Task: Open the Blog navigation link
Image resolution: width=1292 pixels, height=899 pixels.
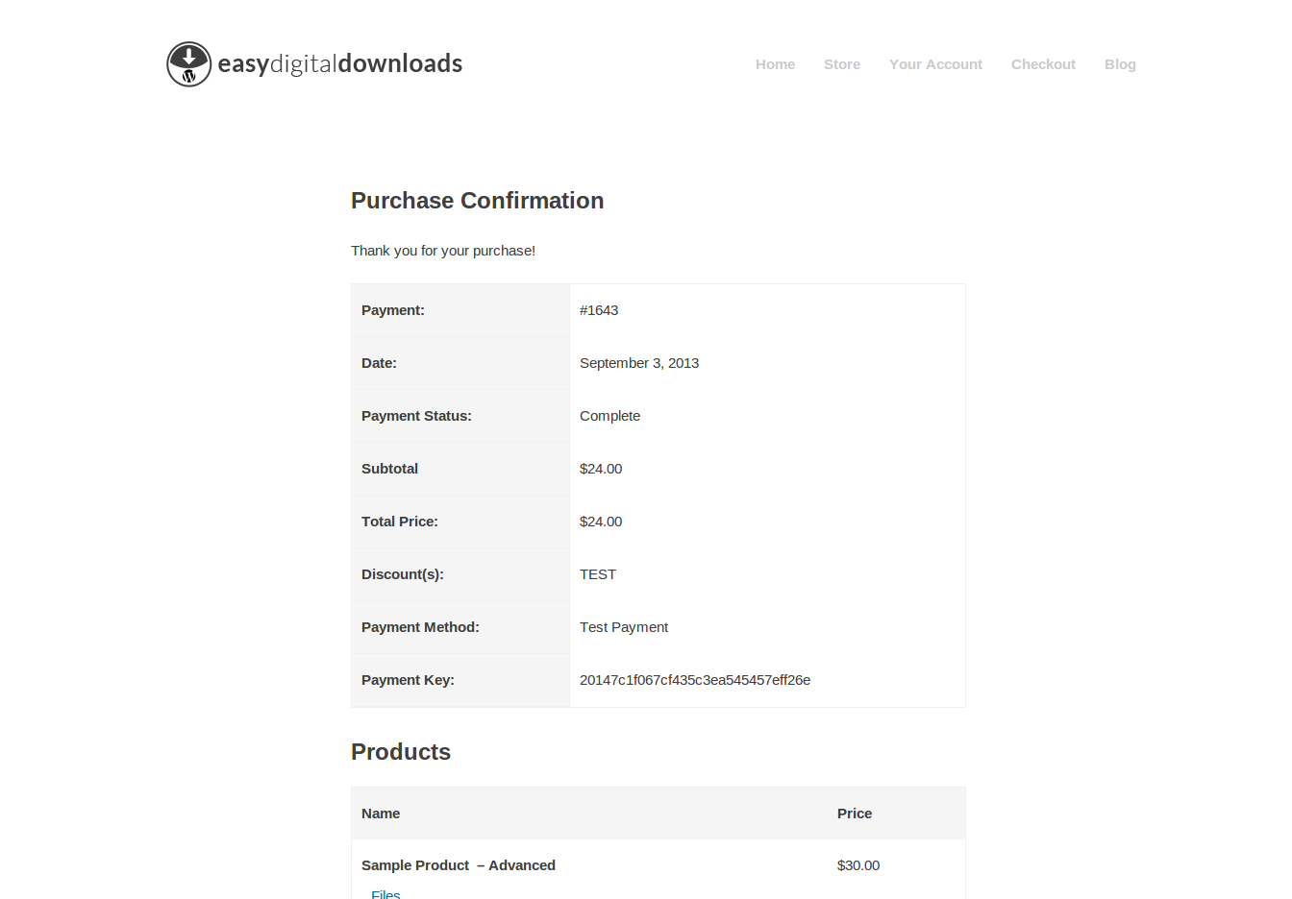Action: pyautogui.click(x=1120, y=64)
